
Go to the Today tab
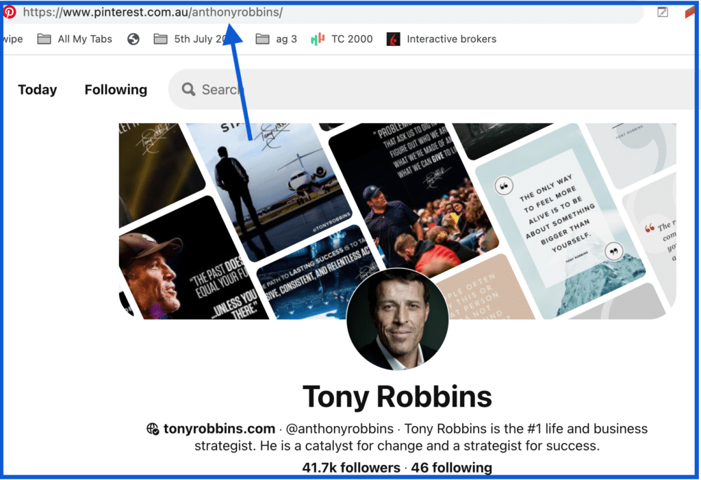pos(38,90)
